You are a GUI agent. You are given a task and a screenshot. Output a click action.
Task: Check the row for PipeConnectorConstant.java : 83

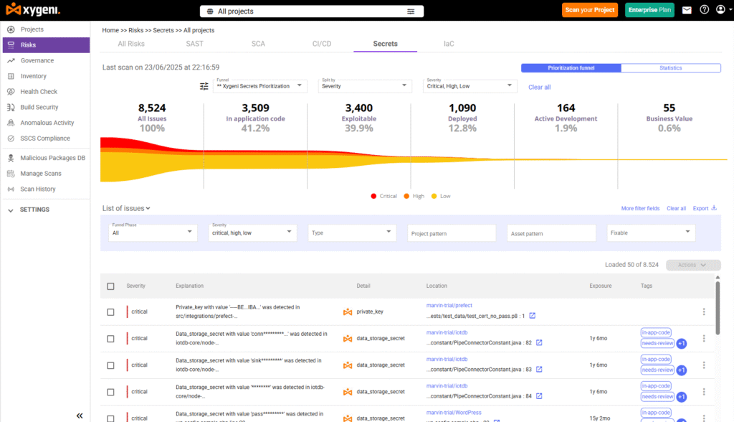click(110, 365)
